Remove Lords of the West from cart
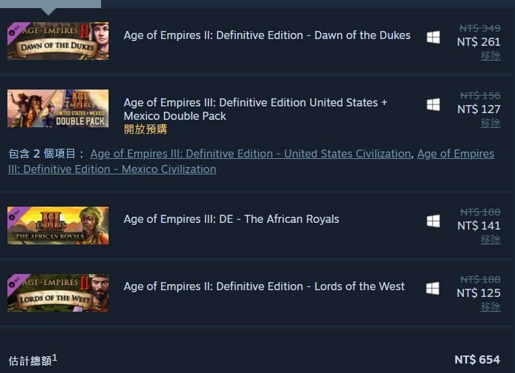The width and height of the screenshot is (515, 373). 490,307
